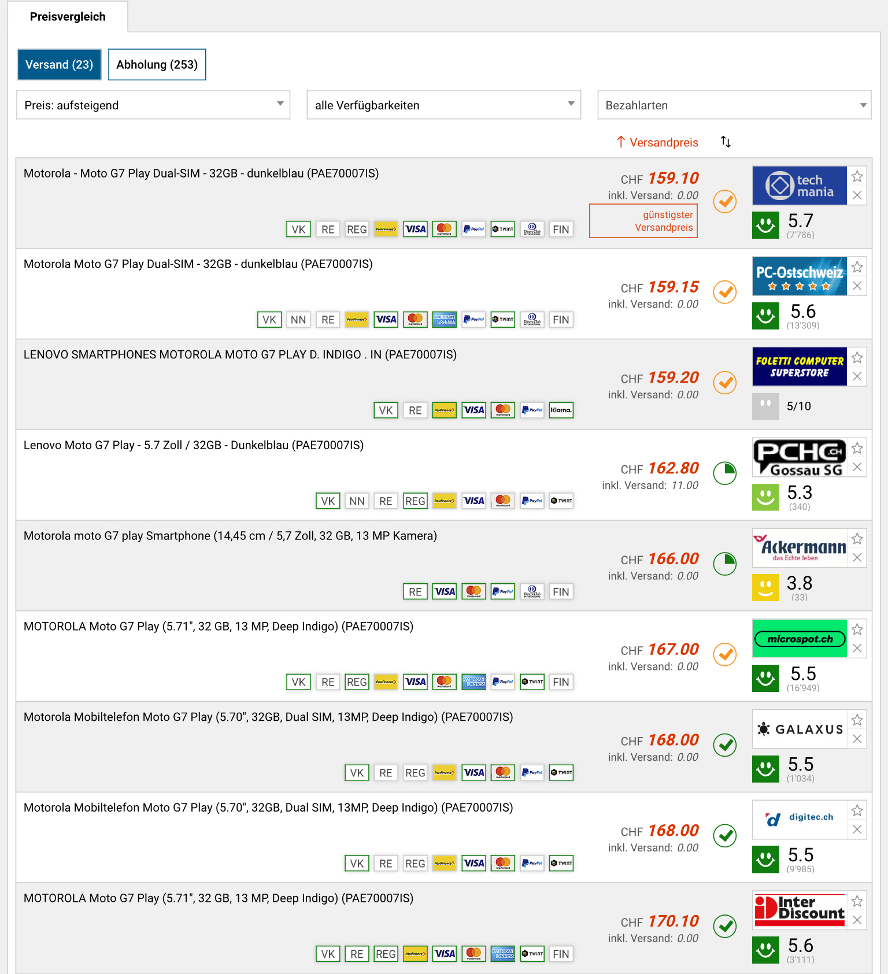Click the Inter Discount green in-stock checkmark
The width and height of the screenshot is (888, 974).
click(x=724, y=926)
